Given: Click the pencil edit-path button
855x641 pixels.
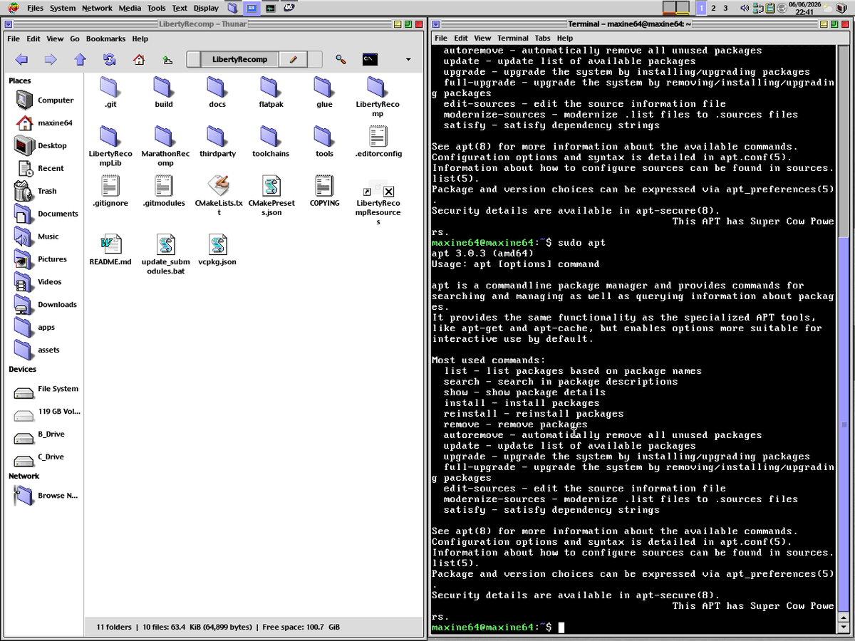Looking at the screenshot, I should click(294, 59).
